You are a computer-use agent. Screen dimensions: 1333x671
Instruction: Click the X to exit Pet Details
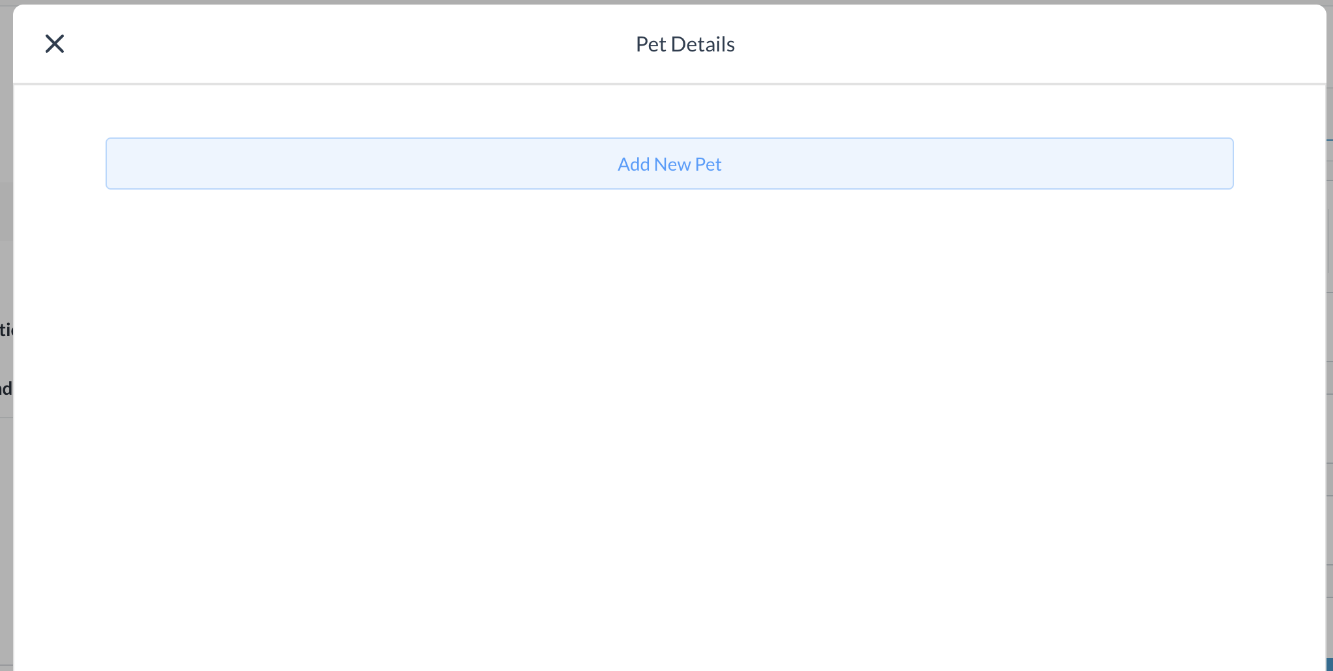pos(55,43)
